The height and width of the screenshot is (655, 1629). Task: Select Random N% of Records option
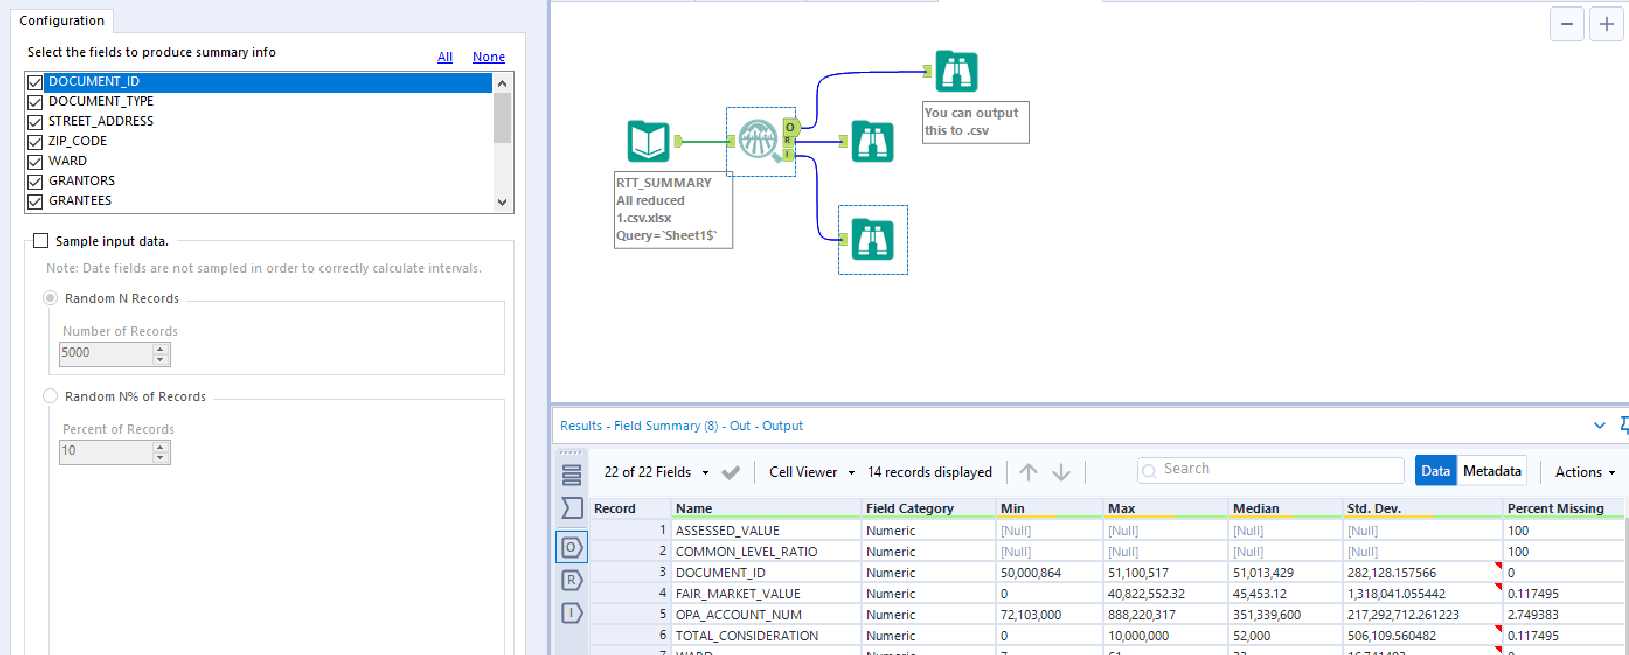(51, 396)
